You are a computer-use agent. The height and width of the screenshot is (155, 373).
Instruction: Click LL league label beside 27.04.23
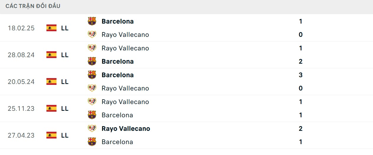tap(65, 135)
